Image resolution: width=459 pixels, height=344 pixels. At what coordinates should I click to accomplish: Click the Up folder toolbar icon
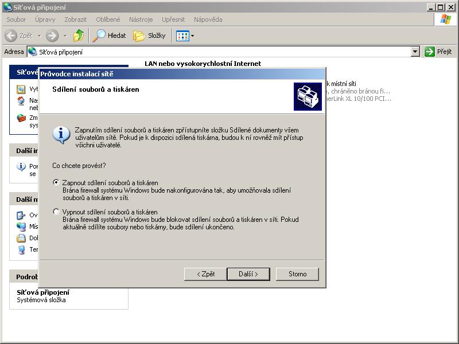click(x=79, y=36)
